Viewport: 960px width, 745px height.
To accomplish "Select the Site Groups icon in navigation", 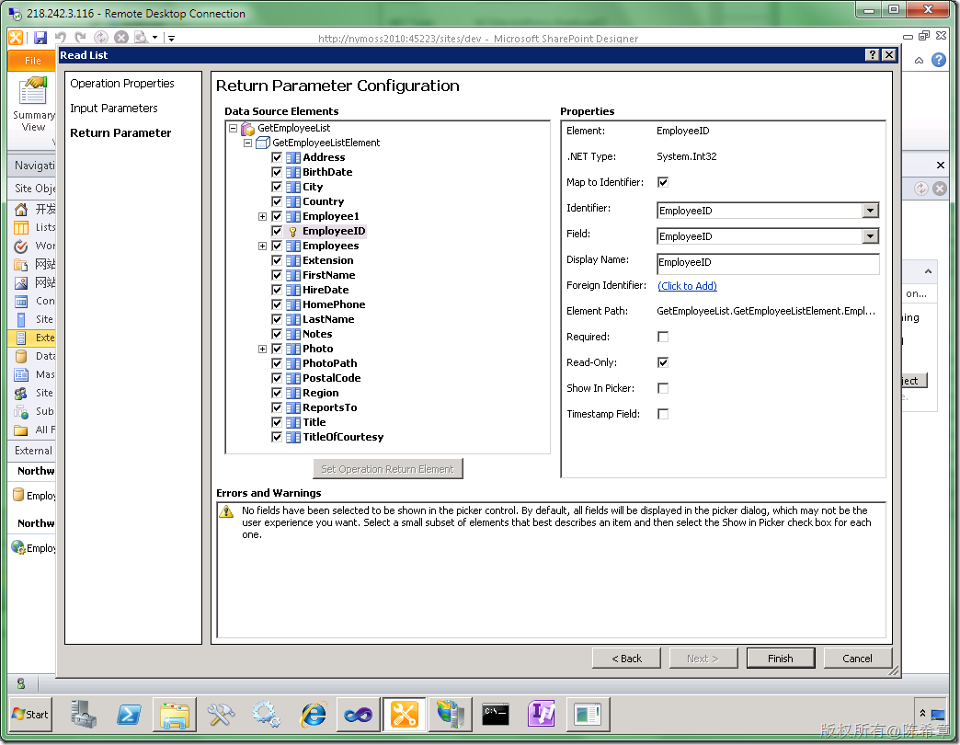I will click(21, 393).
